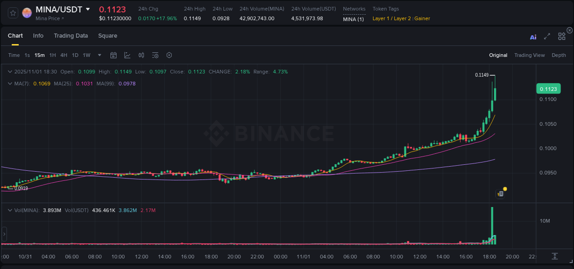Screen dimensions: 574x269
Task: Expand the chart to fullscreen
Action: tap(546, 37)
